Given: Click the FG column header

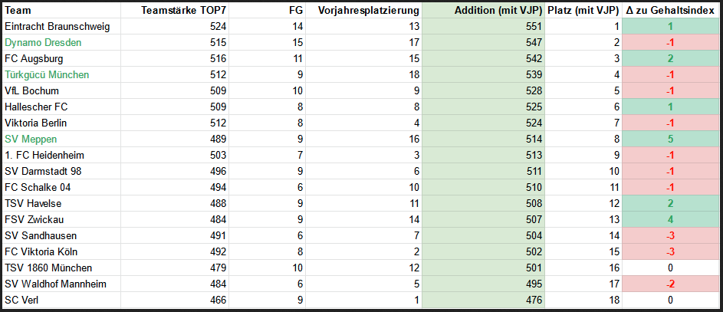Looking at the screenshot, I should click(297, 10).
